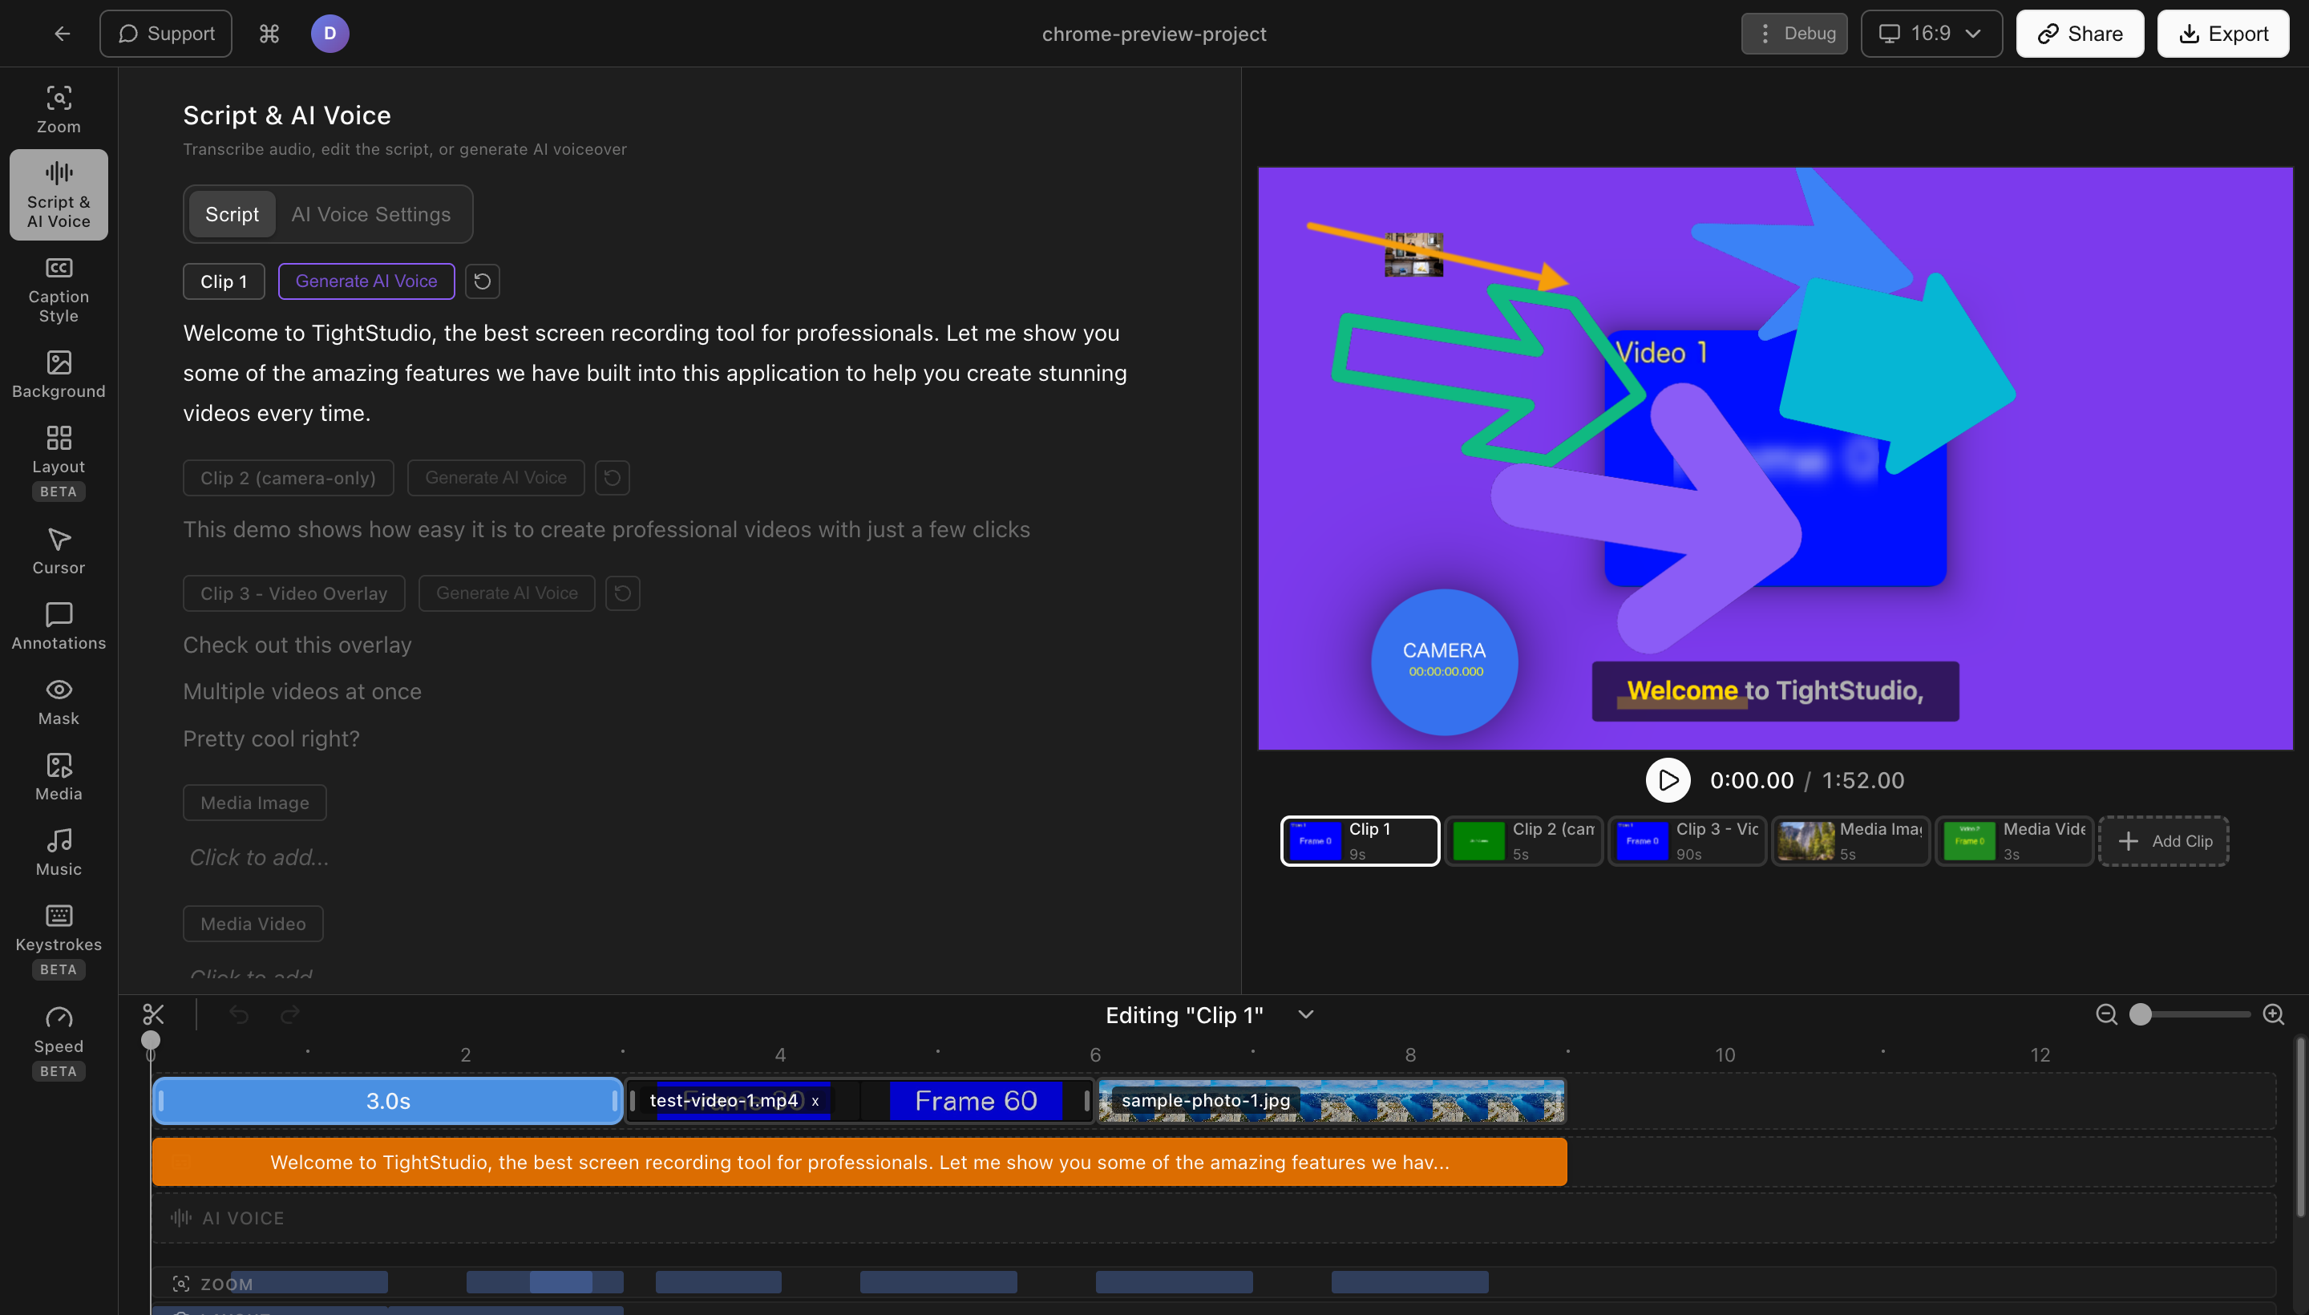Open the Background panel
This screenshot has height=1315, width=2309.
click(x=59, y=374)
